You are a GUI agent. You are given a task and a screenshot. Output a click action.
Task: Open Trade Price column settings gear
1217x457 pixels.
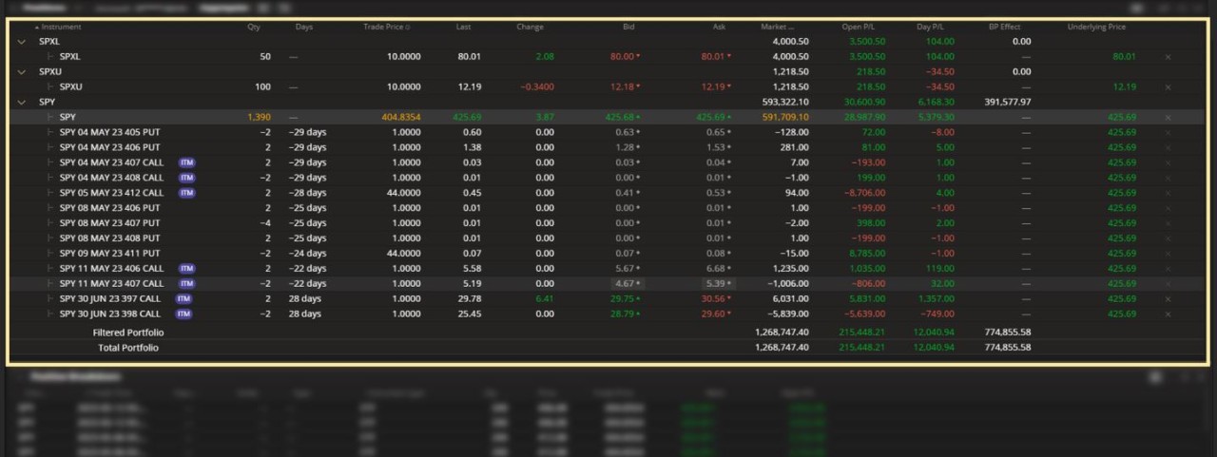[x=408, y=28]
